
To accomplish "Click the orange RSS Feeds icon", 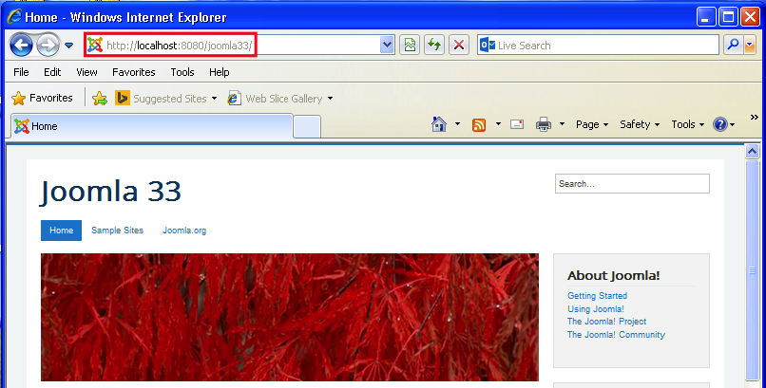I will (479, 125).
